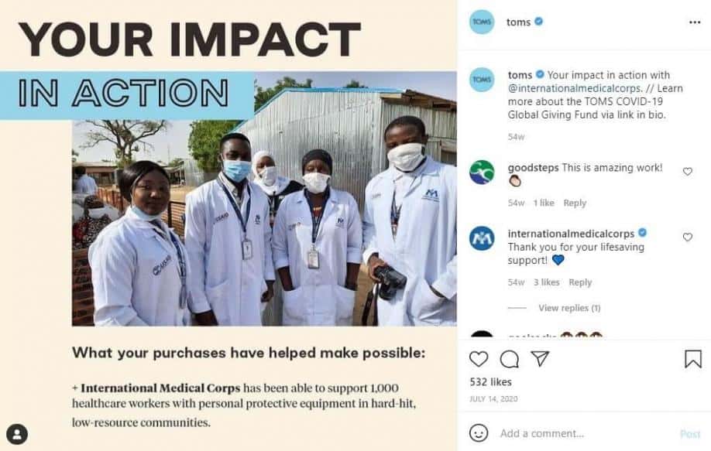View the 532 likes list
The height and width of the screenshot is (451, 711).
pyautogui.click(x=489, y=382)
